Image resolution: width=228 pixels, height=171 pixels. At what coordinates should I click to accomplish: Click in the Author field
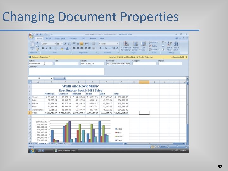pyautogui.click(x=41, y=64)
